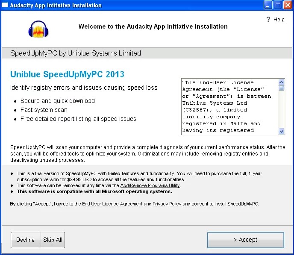Screen dimensions: 294x255
Task: Click the EULA scrollbar thumb
Action: point(281,88)
